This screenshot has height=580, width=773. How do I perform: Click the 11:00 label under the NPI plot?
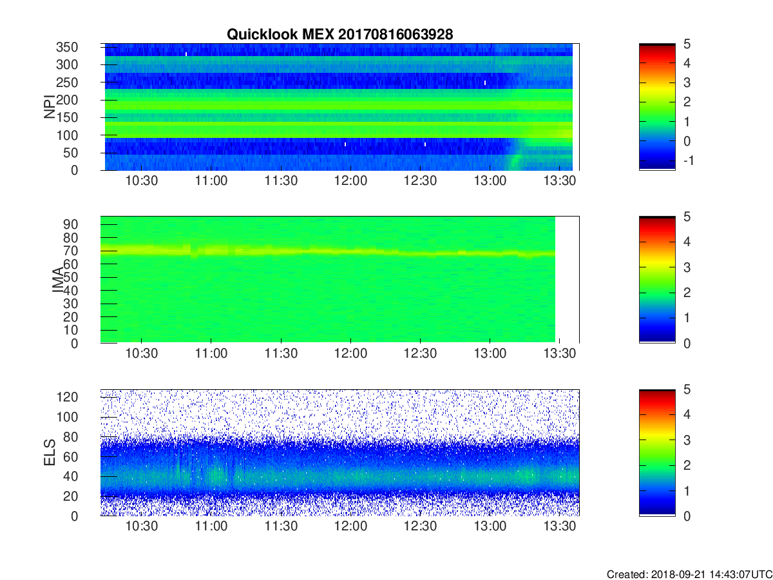point(211,181)
